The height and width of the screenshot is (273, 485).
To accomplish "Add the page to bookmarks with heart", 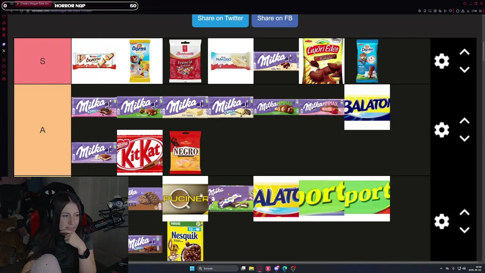I will pos(451,11).
